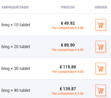Click the ORDER column header
Viewport: 111px width, 98px height.
tap(101, 7)
